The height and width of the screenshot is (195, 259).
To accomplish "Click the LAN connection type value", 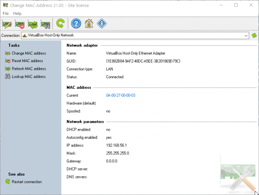I will (110, 69).
